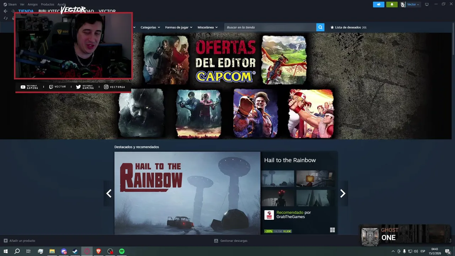Image resolution: width=455 pixels, height=256 pixels.
Task: Click the Steam taskbar icon
Action: [x=75, y=251]
